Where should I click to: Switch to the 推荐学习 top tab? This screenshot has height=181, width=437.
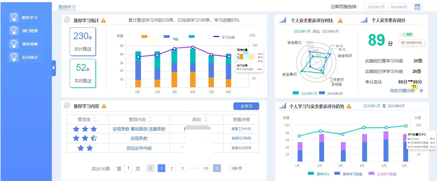point(67,7)
